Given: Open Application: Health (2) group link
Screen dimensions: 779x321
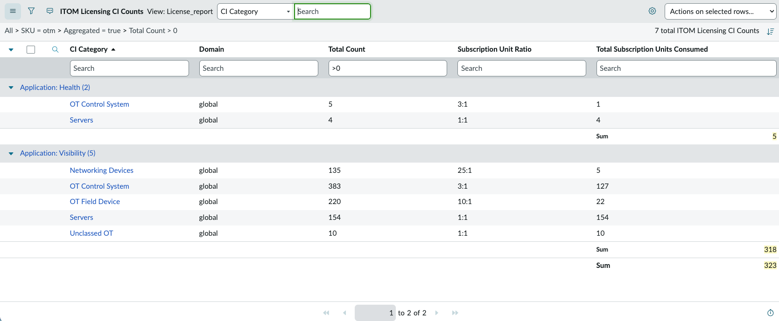Looking at the screenshot, I should pyautogui.click(x=55, y=88).
